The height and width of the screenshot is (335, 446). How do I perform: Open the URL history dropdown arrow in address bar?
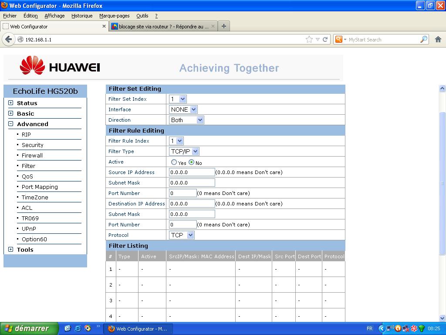[x=318, y=39]
